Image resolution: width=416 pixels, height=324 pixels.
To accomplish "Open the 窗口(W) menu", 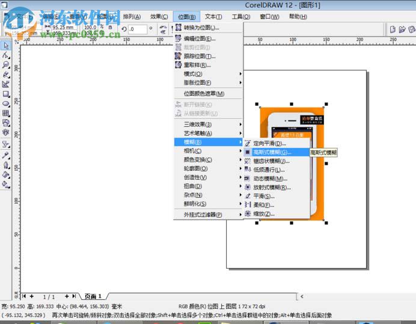I will pyautogui.click(x=269, y=17).
